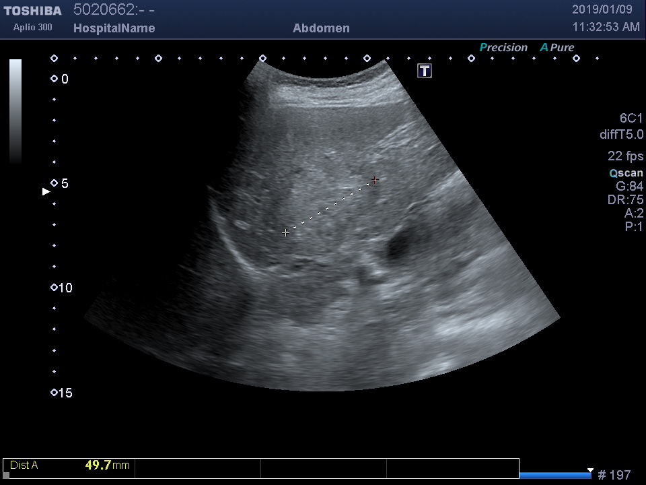Click the Dist A measurement label

click(24, 465)
